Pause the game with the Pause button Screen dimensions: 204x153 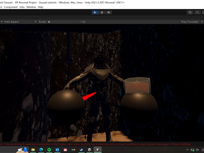(x=102, y=12)
